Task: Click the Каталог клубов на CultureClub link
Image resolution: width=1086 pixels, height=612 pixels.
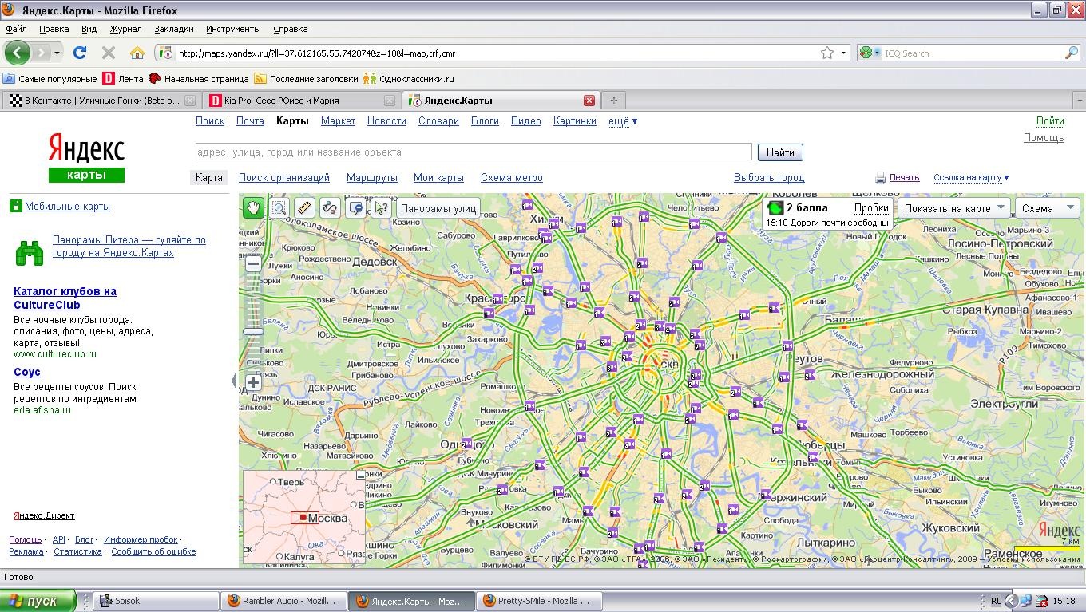Action: point(65,298)
